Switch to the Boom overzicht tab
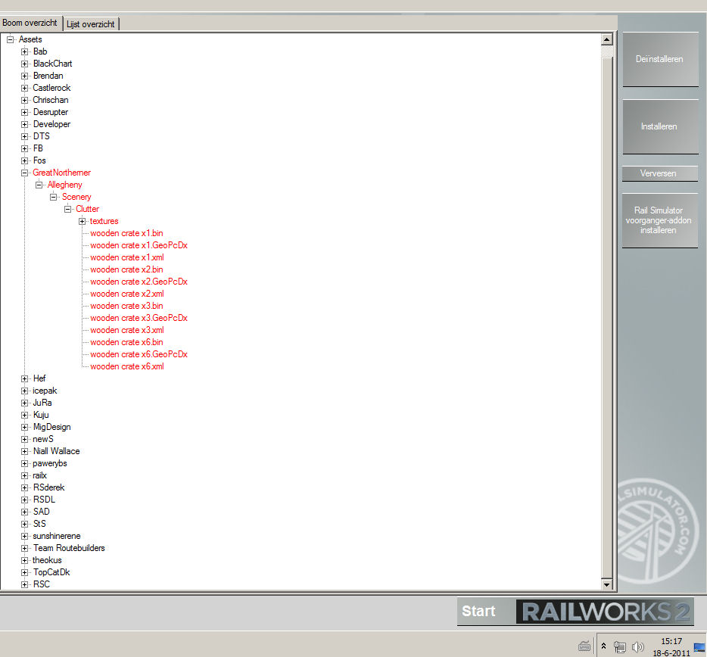707x657 pixels. (x=30, y=23)
